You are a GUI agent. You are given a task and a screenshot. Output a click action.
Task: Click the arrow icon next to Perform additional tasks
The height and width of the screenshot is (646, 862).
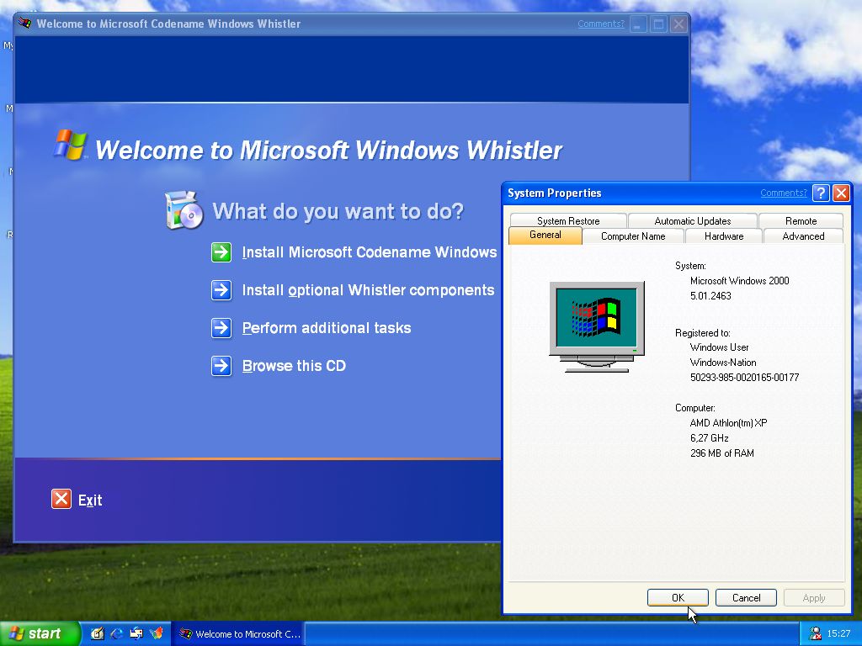coord(221,328)
